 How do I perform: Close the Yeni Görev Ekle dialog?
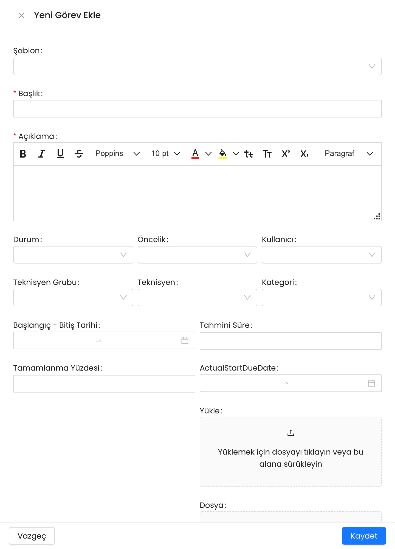click(x=21, y=15)
